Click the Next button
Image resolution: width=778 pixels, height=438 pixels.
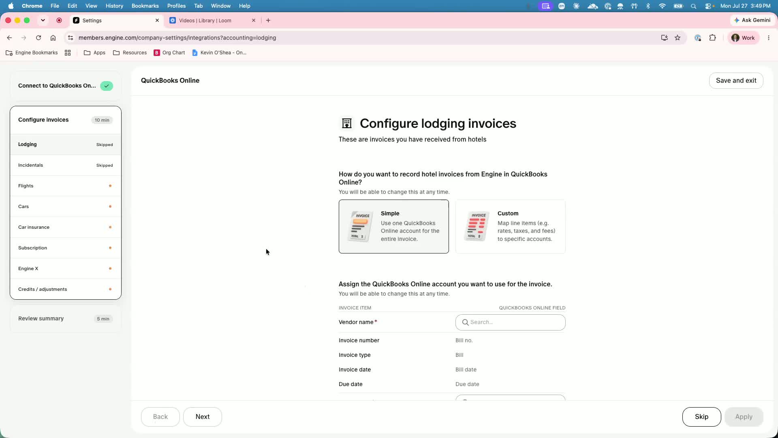[x=203, y=417]
